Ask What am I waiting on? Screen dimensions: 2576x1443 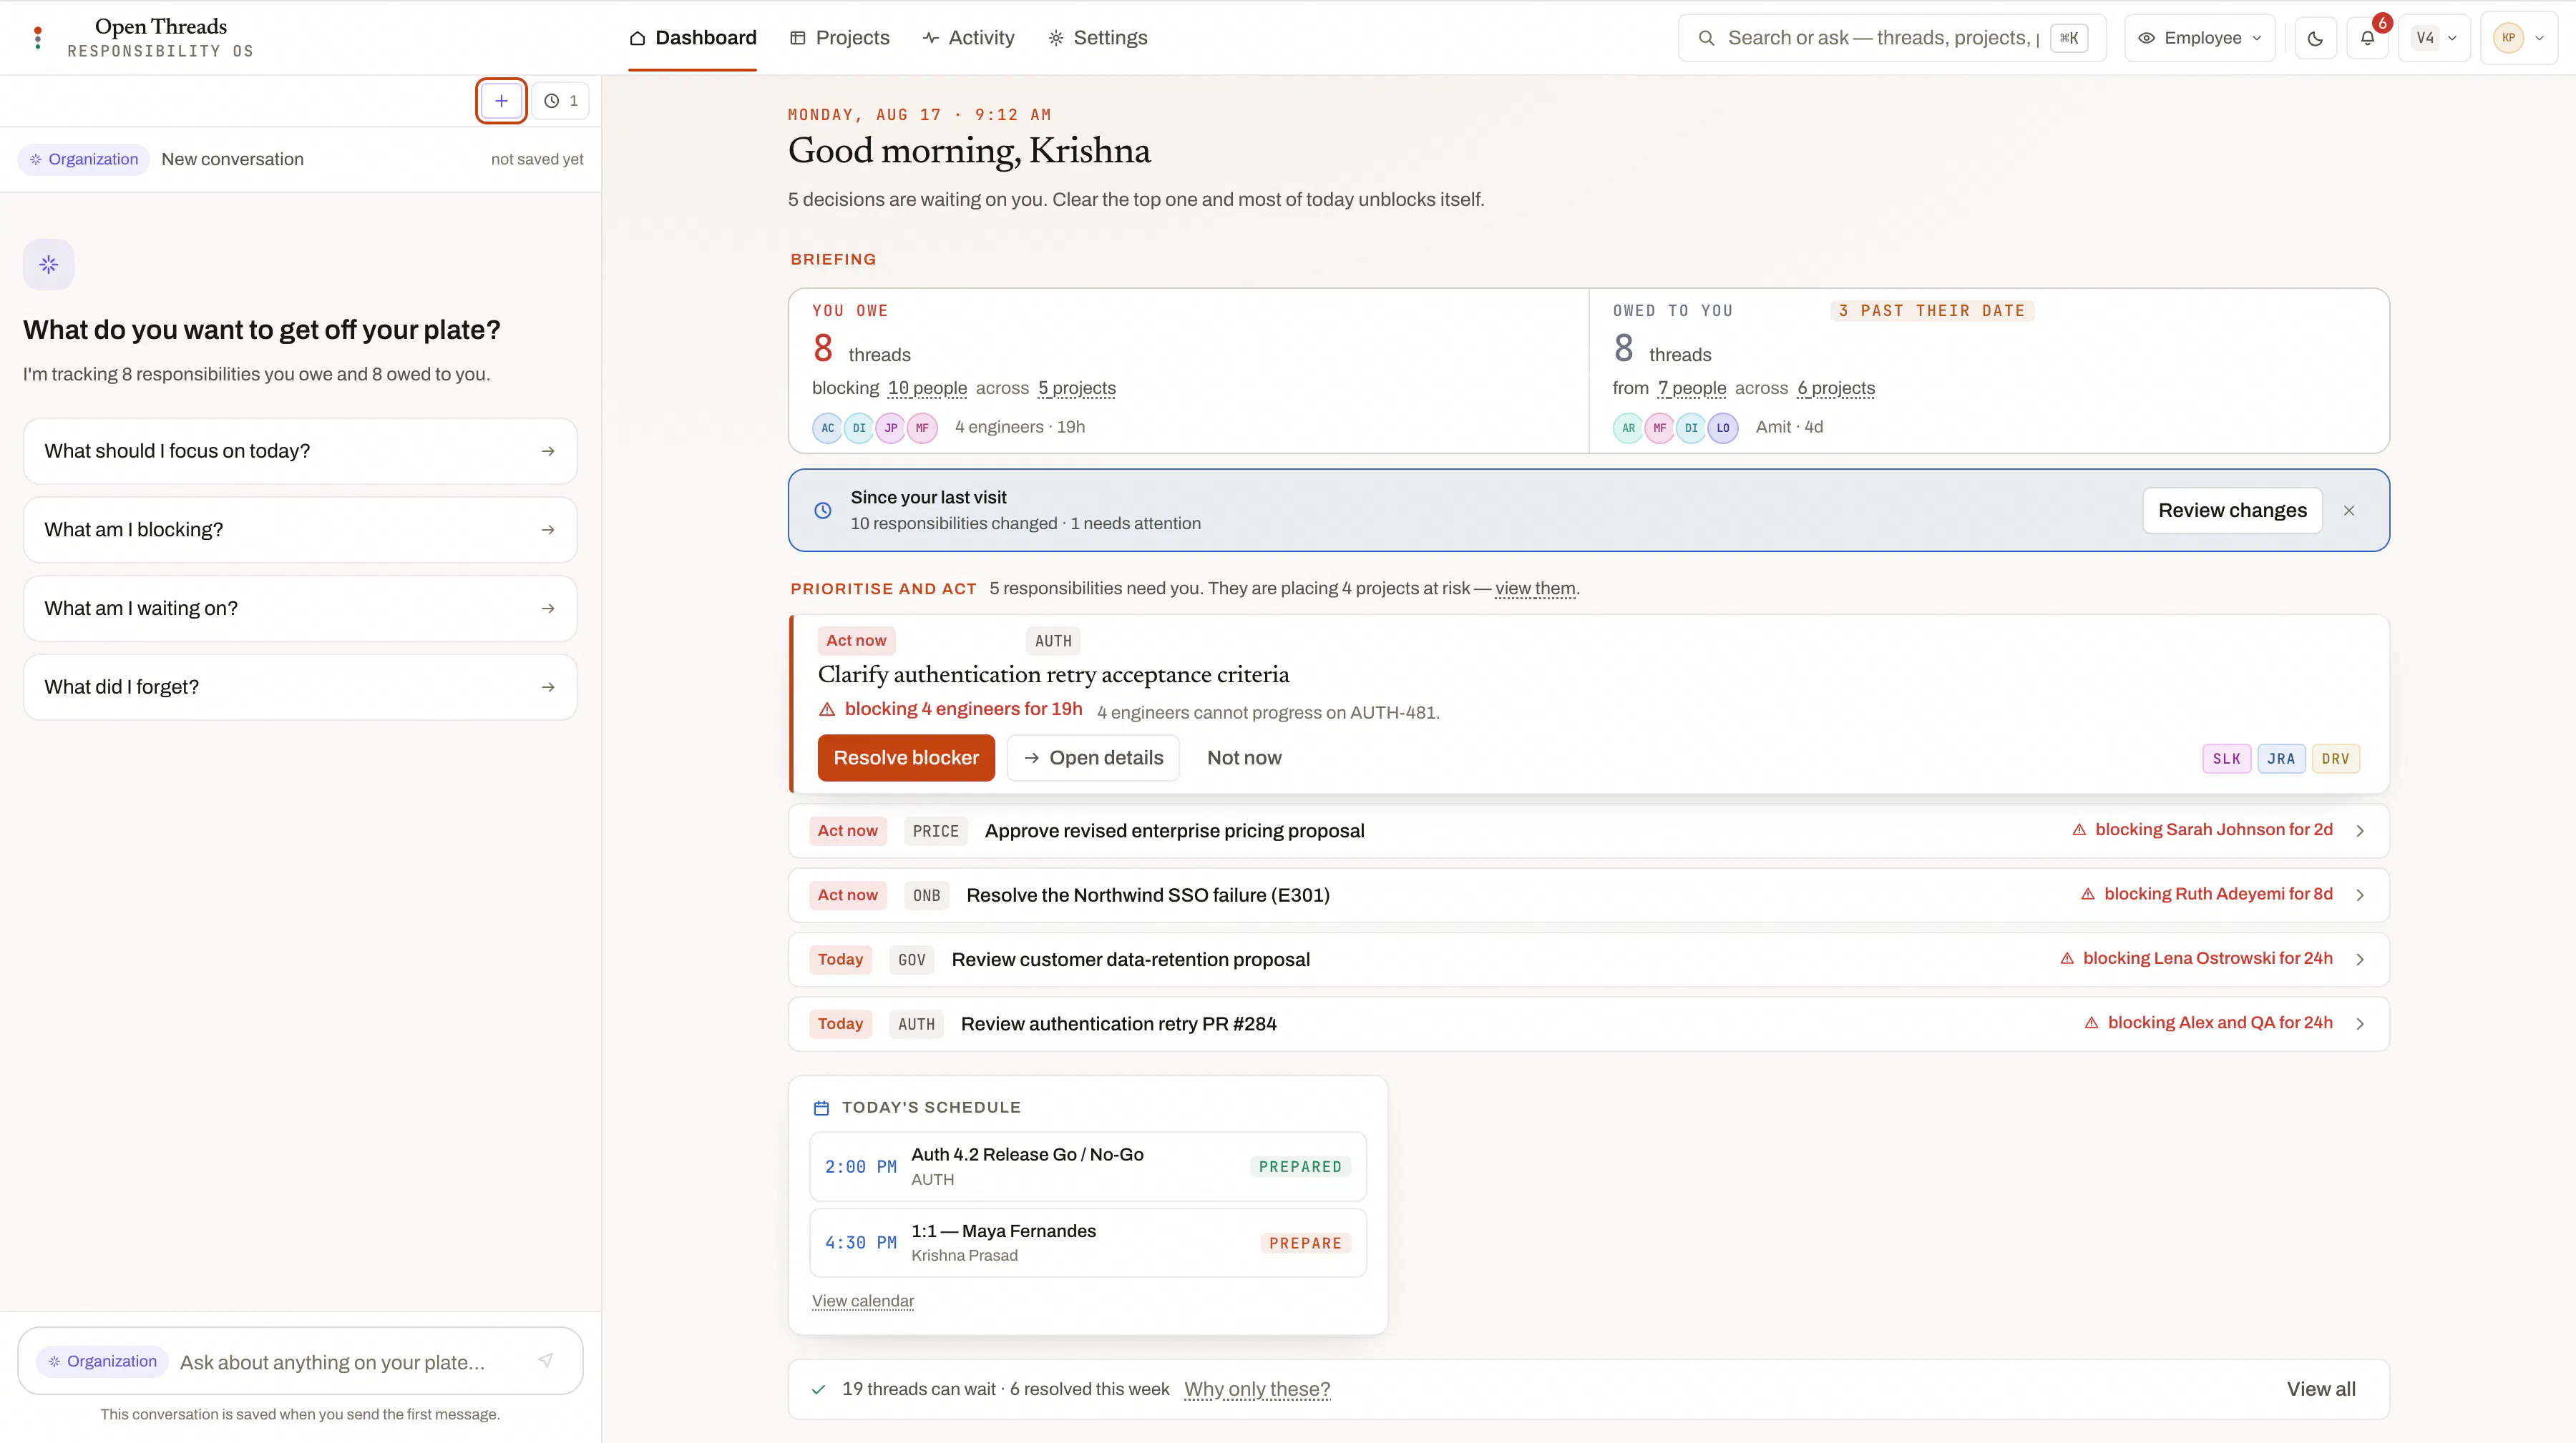point(300,609)
